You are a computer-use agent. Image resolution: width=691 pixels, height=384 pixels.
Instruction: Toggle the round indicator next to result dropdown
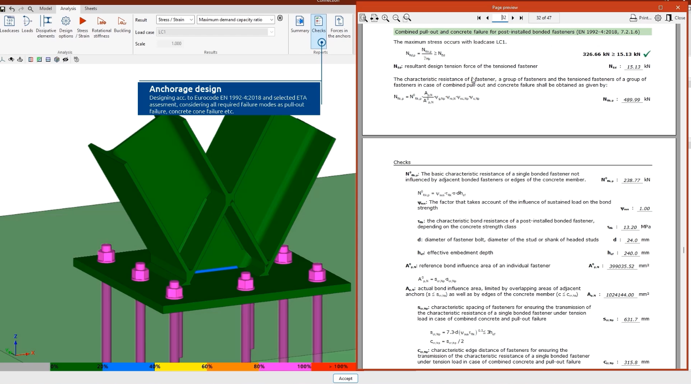[x=280, y=18]
